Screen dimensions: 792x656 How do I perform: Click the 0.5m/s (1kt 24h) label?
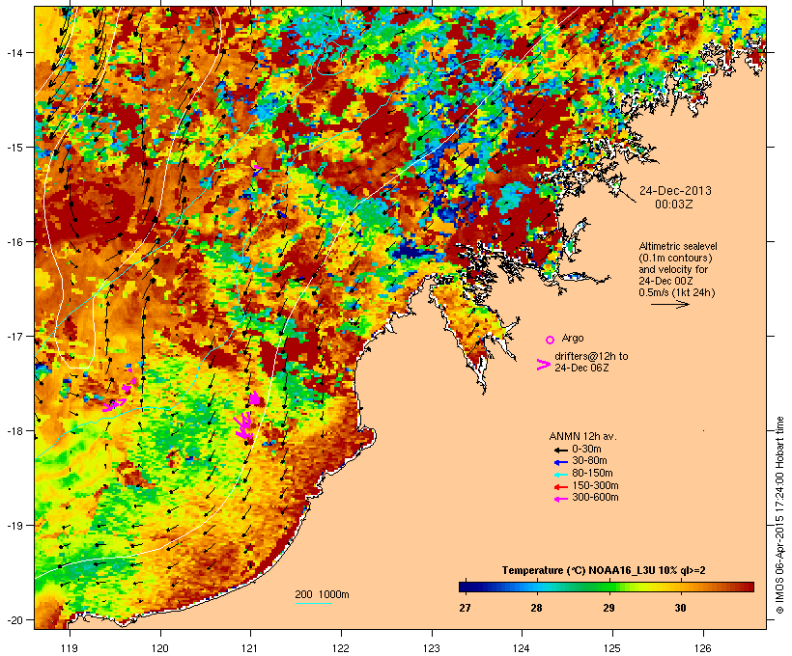tap(677, 292)
